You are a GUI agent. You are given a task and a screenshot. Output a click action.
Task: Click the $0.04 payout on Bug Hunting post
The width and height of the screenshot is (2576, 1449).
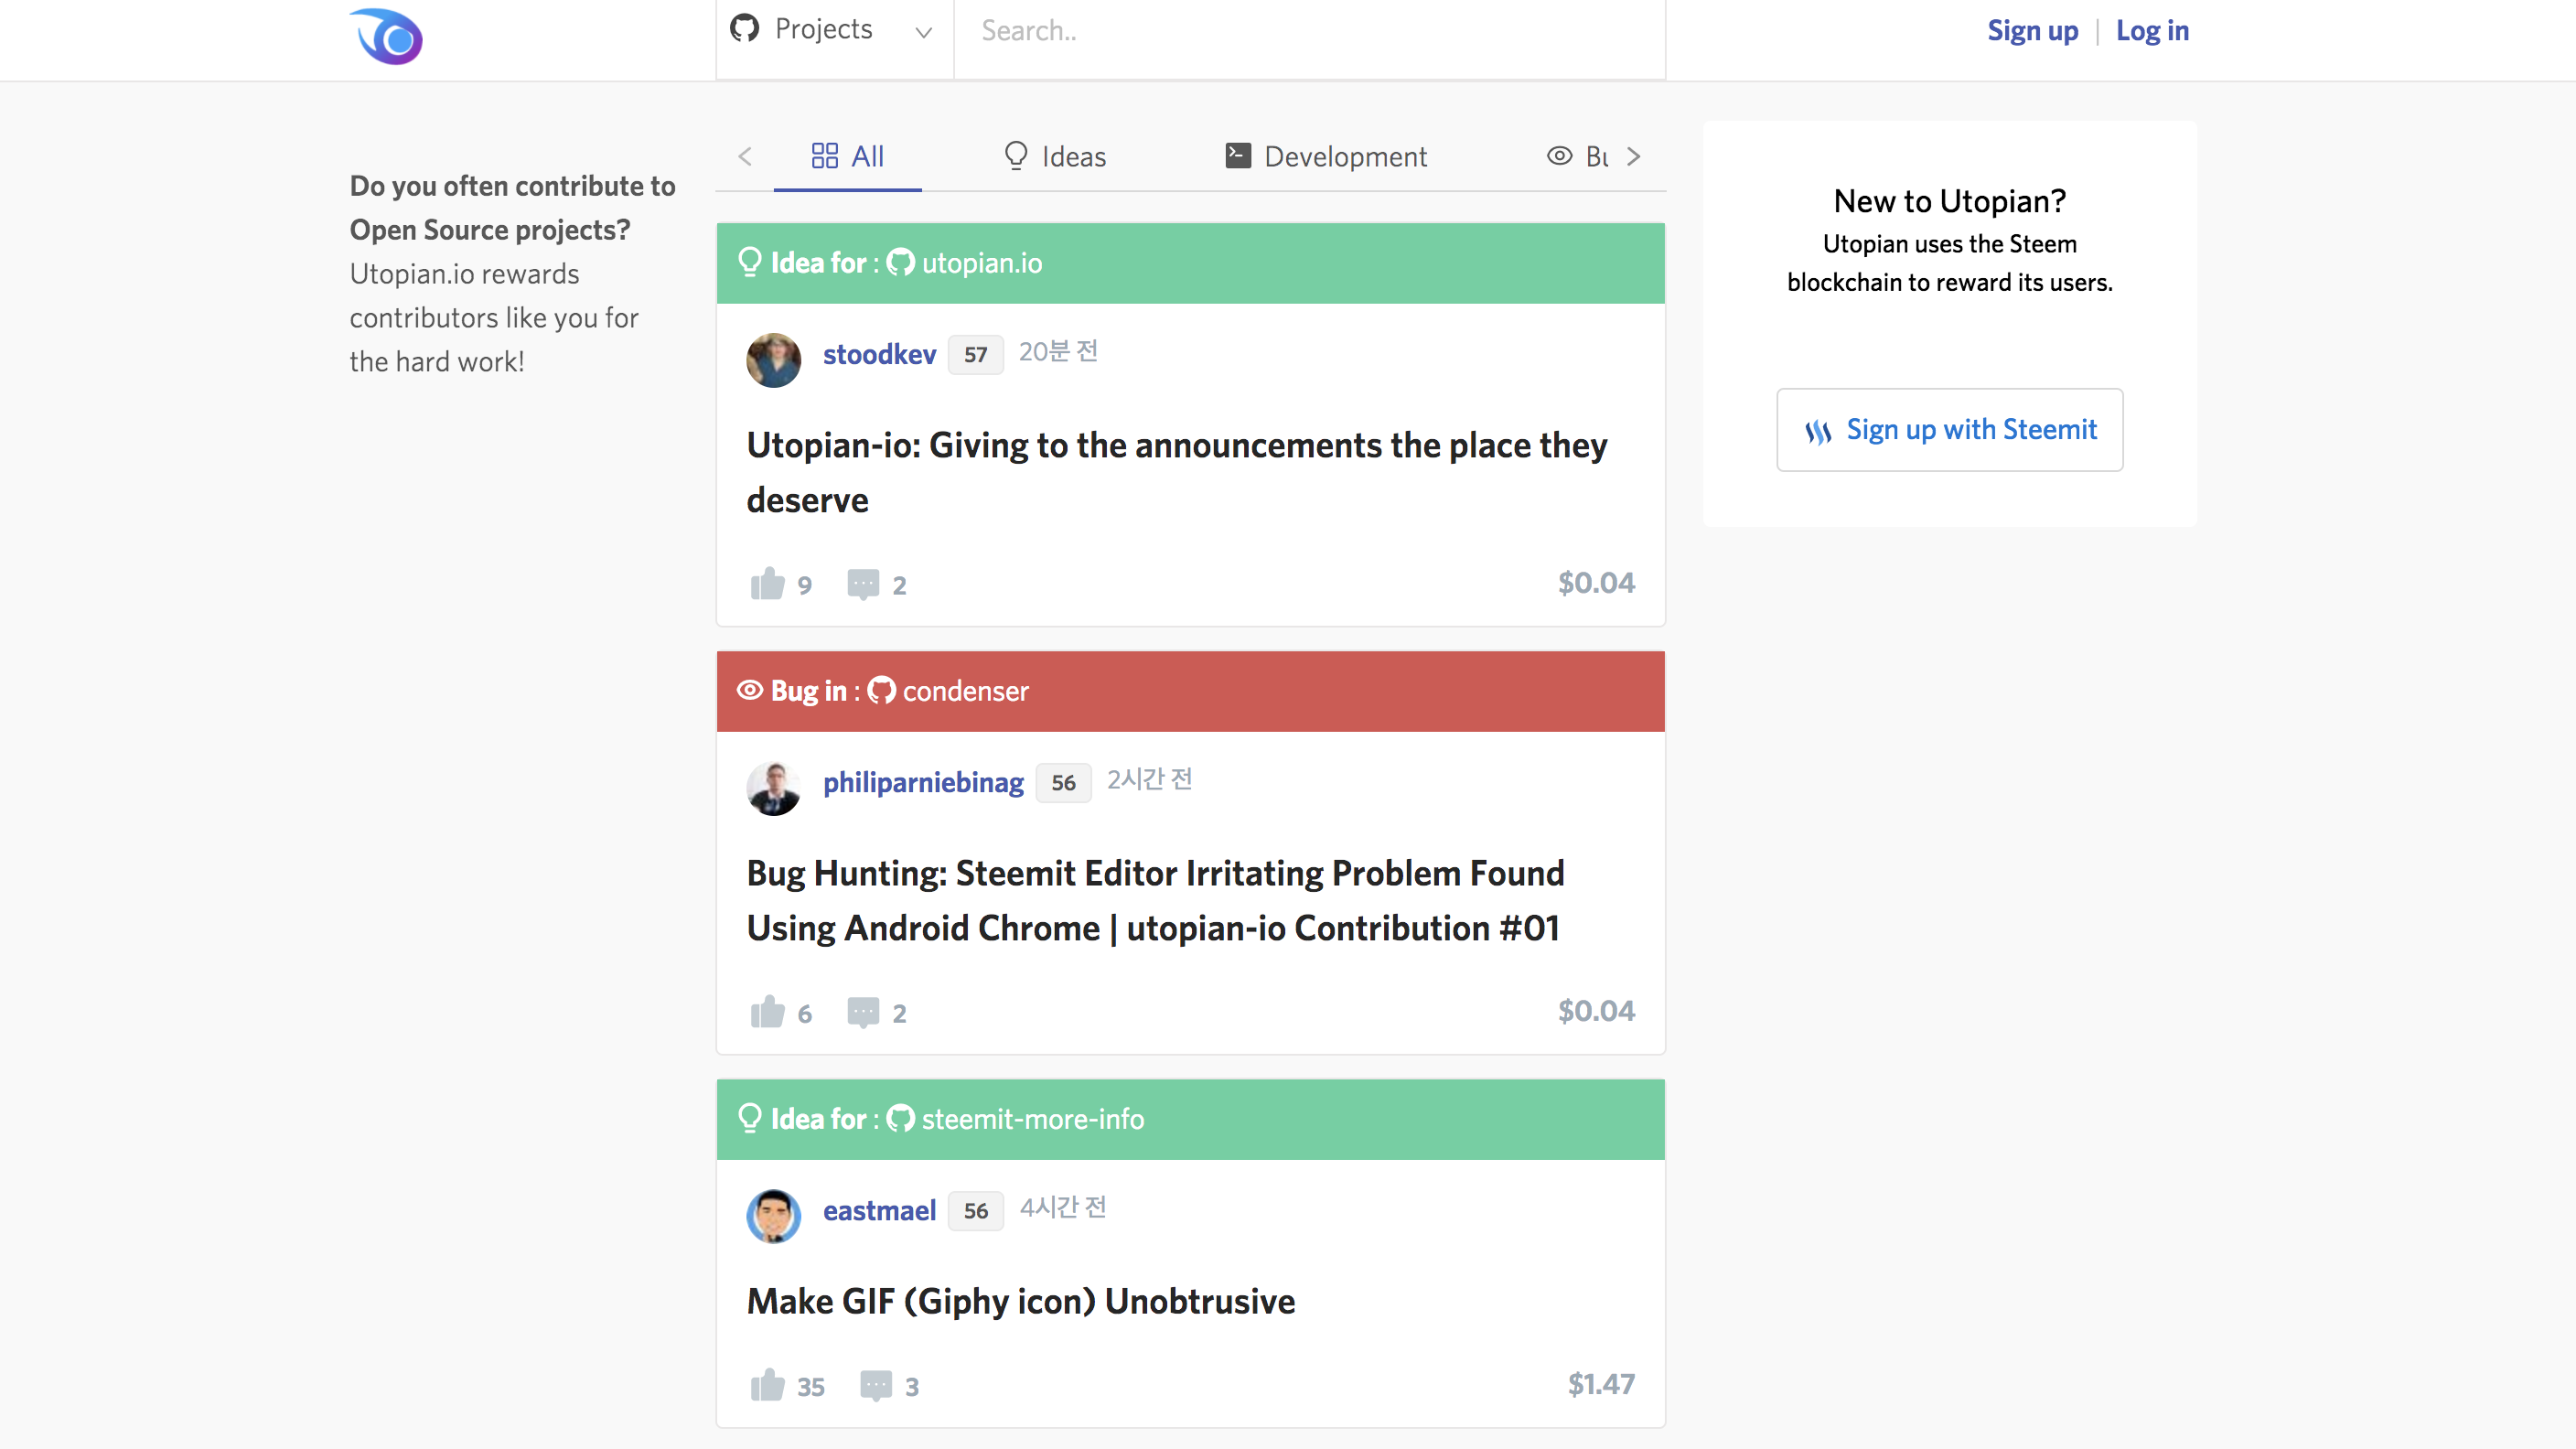[x=1596, y=1011]
